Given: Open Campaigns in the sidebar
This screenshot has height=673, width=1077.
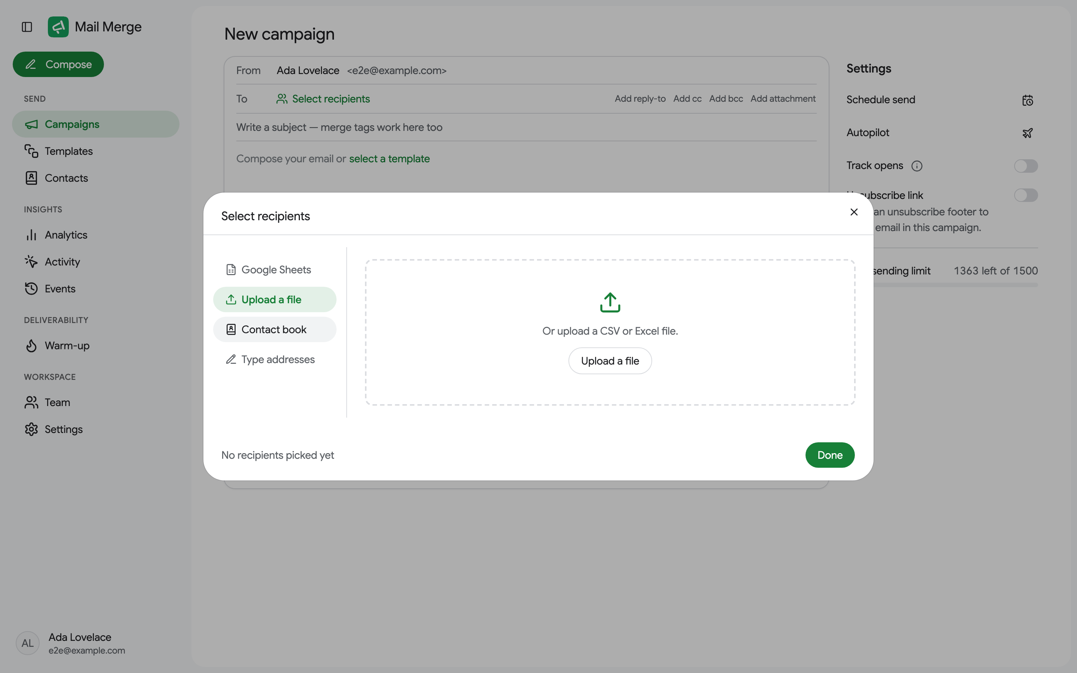Looking at the screenshot, I should coord(96,124).
